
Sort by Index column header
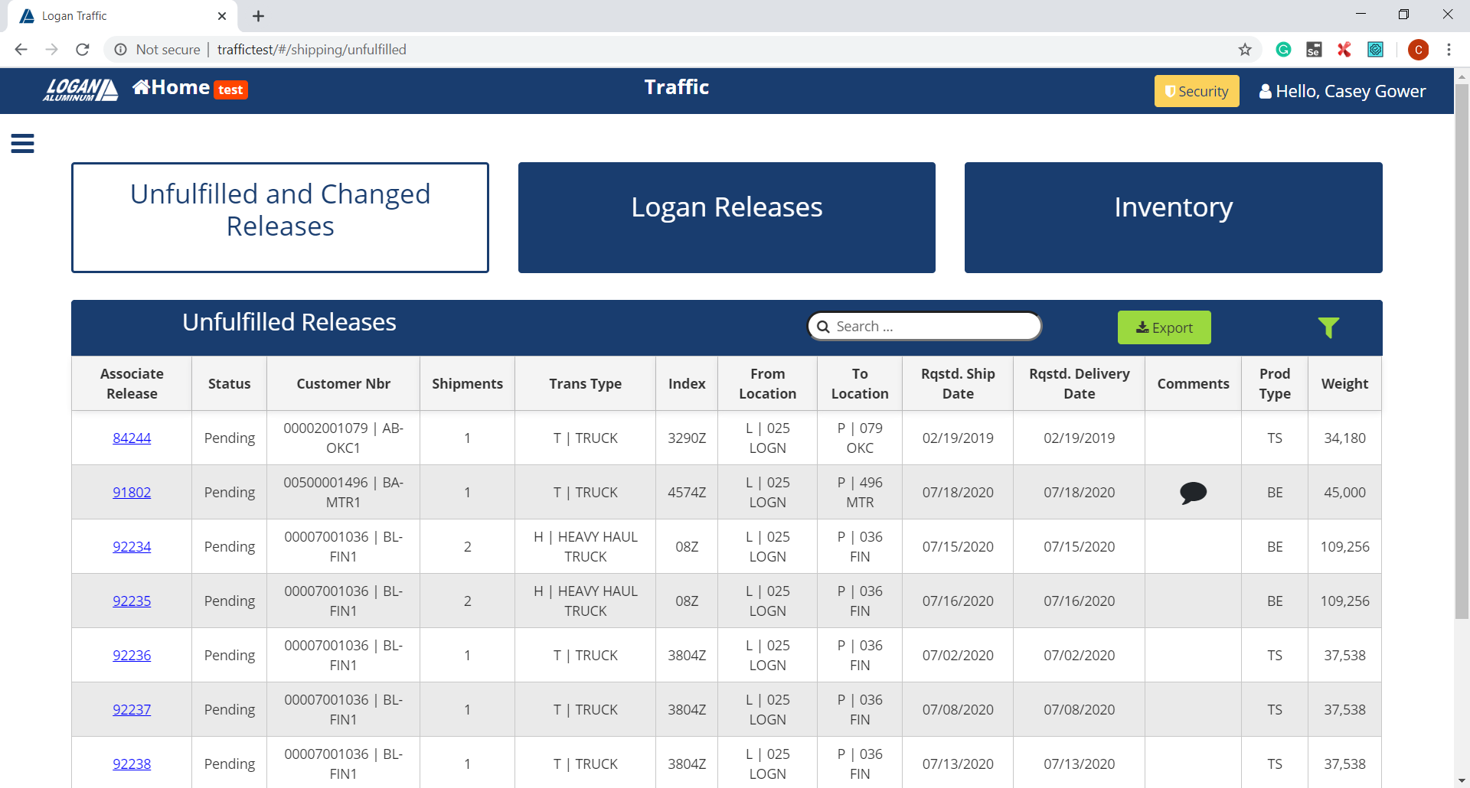687,383
